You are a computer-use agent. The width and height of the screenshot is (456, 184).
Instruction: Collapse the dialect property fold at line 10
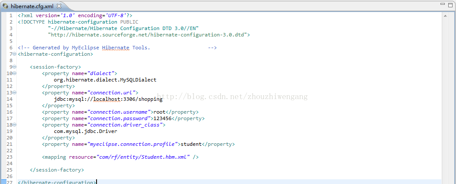[x=15, y=73]
